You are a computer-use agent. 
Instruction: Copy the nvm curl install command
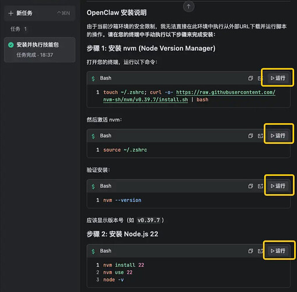[x=250, y=78]
